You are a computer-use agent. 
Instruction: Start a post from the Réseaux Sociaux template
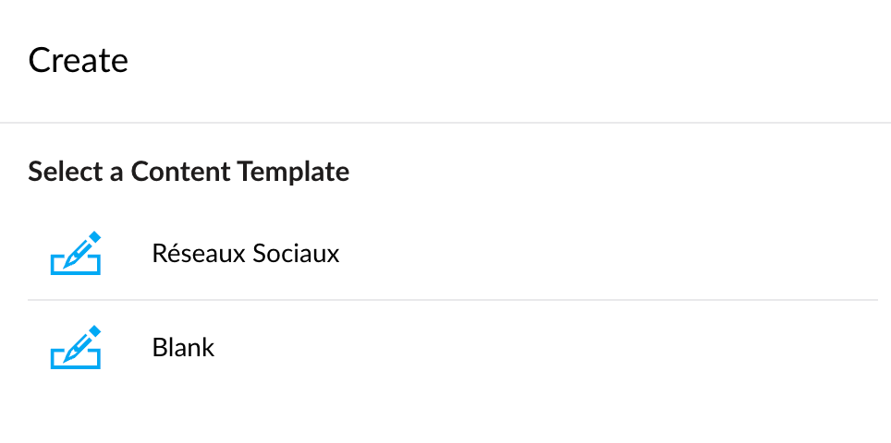pyautogui.click(x=452, y=253)
